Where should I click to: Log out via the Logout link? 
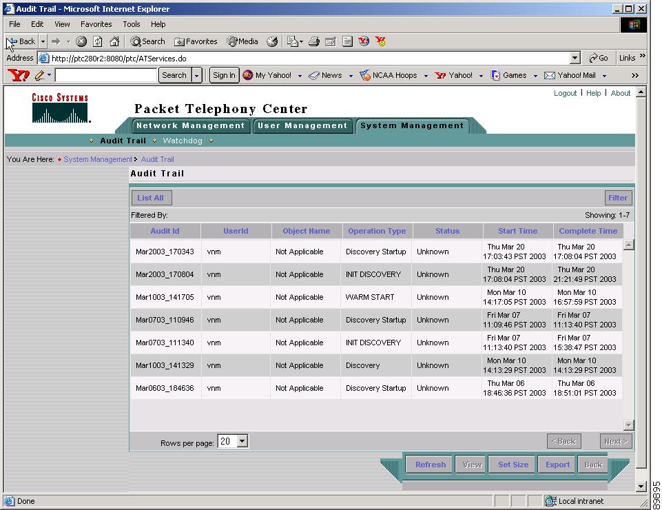pos(565,93)
